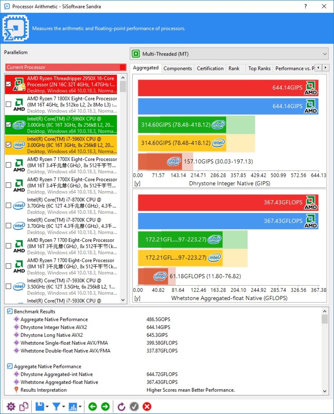
Task: Open the Multi-Threaded (MT) parallelism dropdown
Action: [x=229, y=54]
